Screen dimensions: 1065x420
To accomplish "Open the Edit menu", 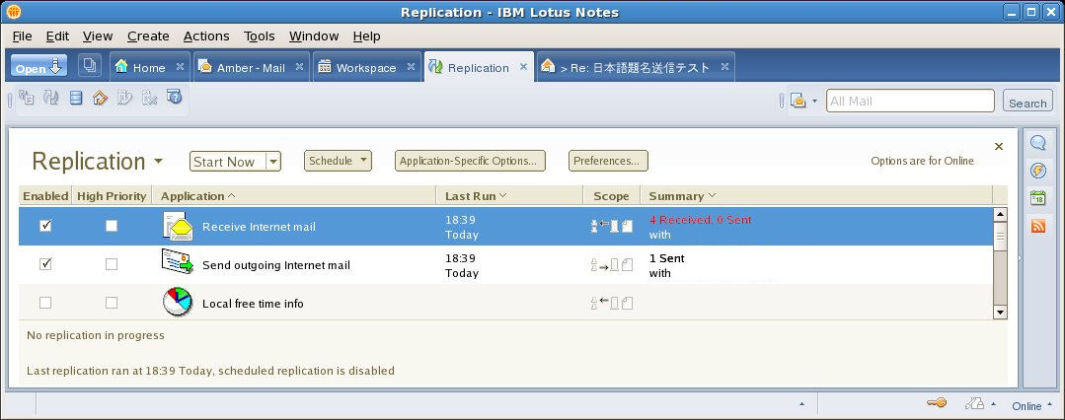I will 57,35.
